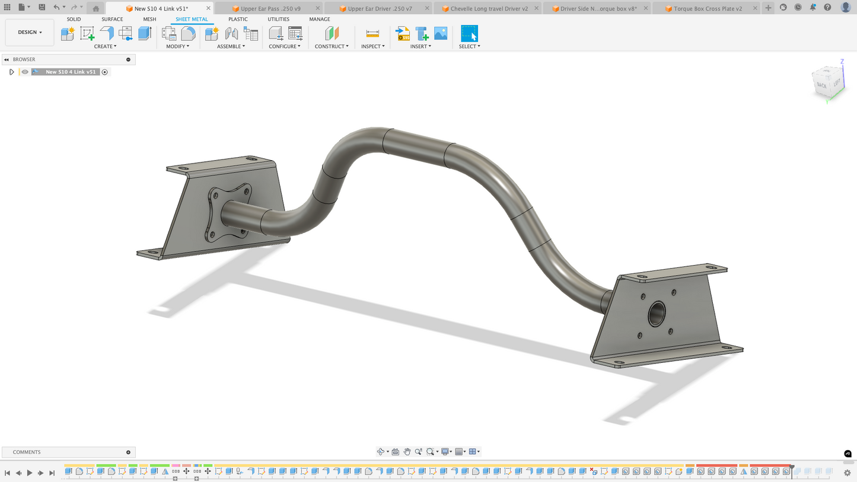Image resolution: width=857 pixels, height=482 pixels.
Task: Open the Upper Ear Pass .250 v9 tab
Action: point(270,8)
